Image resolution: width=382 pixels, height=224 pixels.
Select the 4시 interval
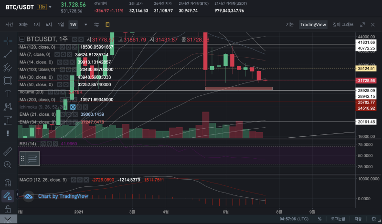49,25
